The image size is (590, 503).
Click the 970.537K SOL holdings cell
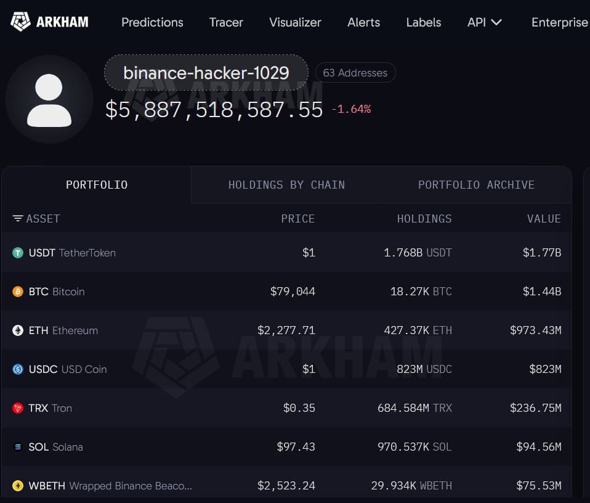coord(414,446)
